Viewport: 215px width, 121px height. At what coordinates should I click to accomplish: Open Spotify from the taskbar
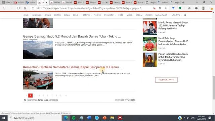74,118
